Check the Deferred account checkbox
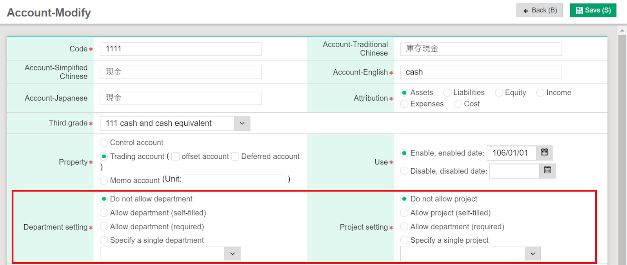Viewport: 627px width, 265px height. point(235,156)
